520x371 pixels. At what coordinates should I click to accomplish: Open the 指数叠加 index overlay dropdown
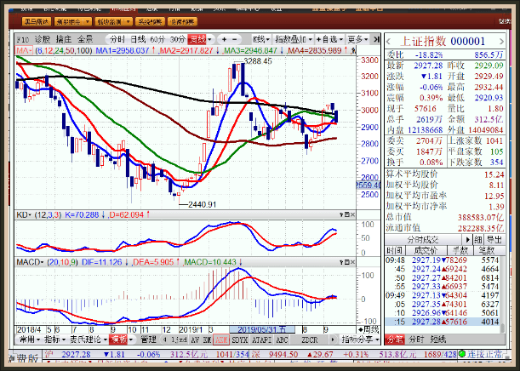(x=294, y=40)
